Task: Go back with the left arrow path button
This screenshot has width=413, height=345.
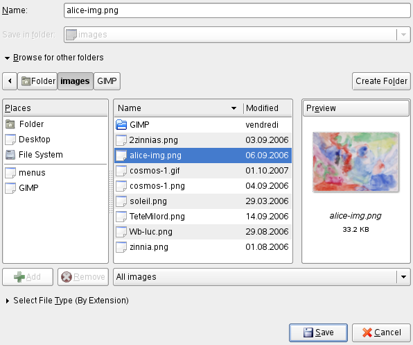Action: point(10,81)
